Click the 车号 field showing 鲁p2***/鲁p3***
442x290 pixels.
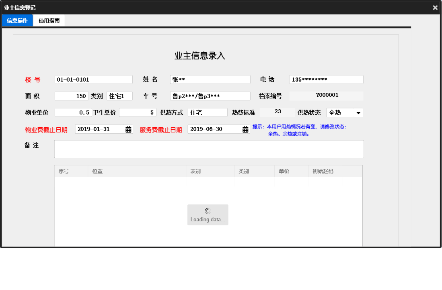click(x=210, y=96)
